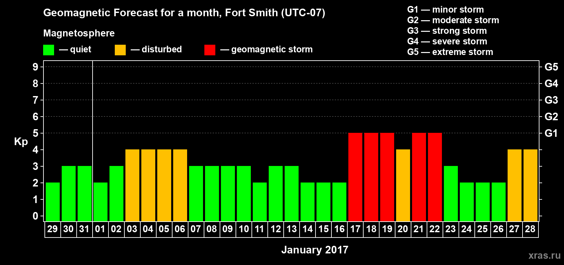Click the G3 label on right axis
This screenshot has height=265, width=564.
551,100
